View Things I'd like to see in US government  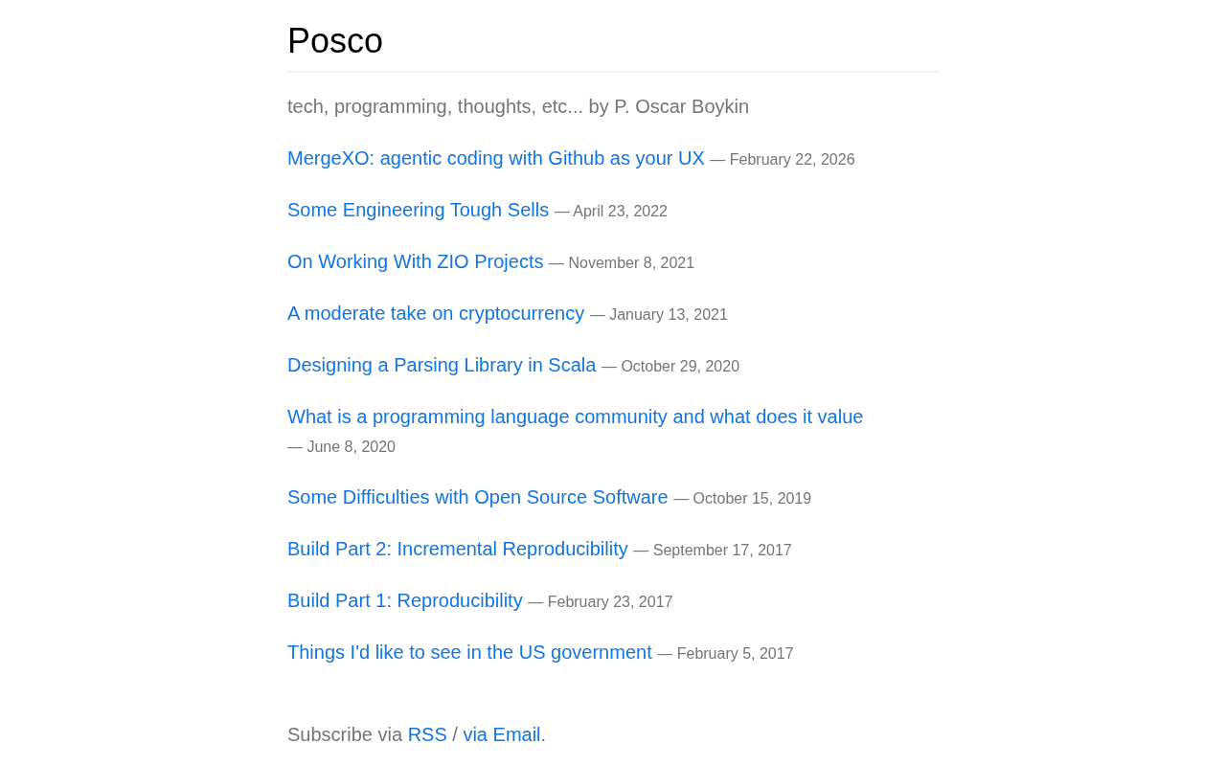click(469, 653)
